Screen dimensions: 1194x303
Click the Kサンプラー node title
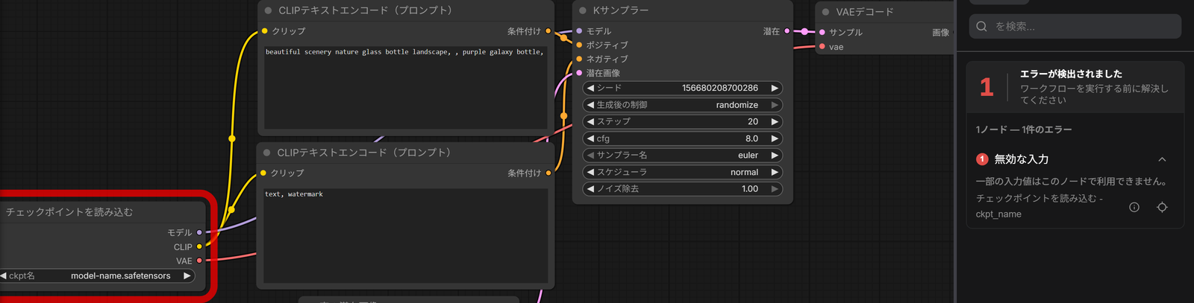[x=621, y=11]
